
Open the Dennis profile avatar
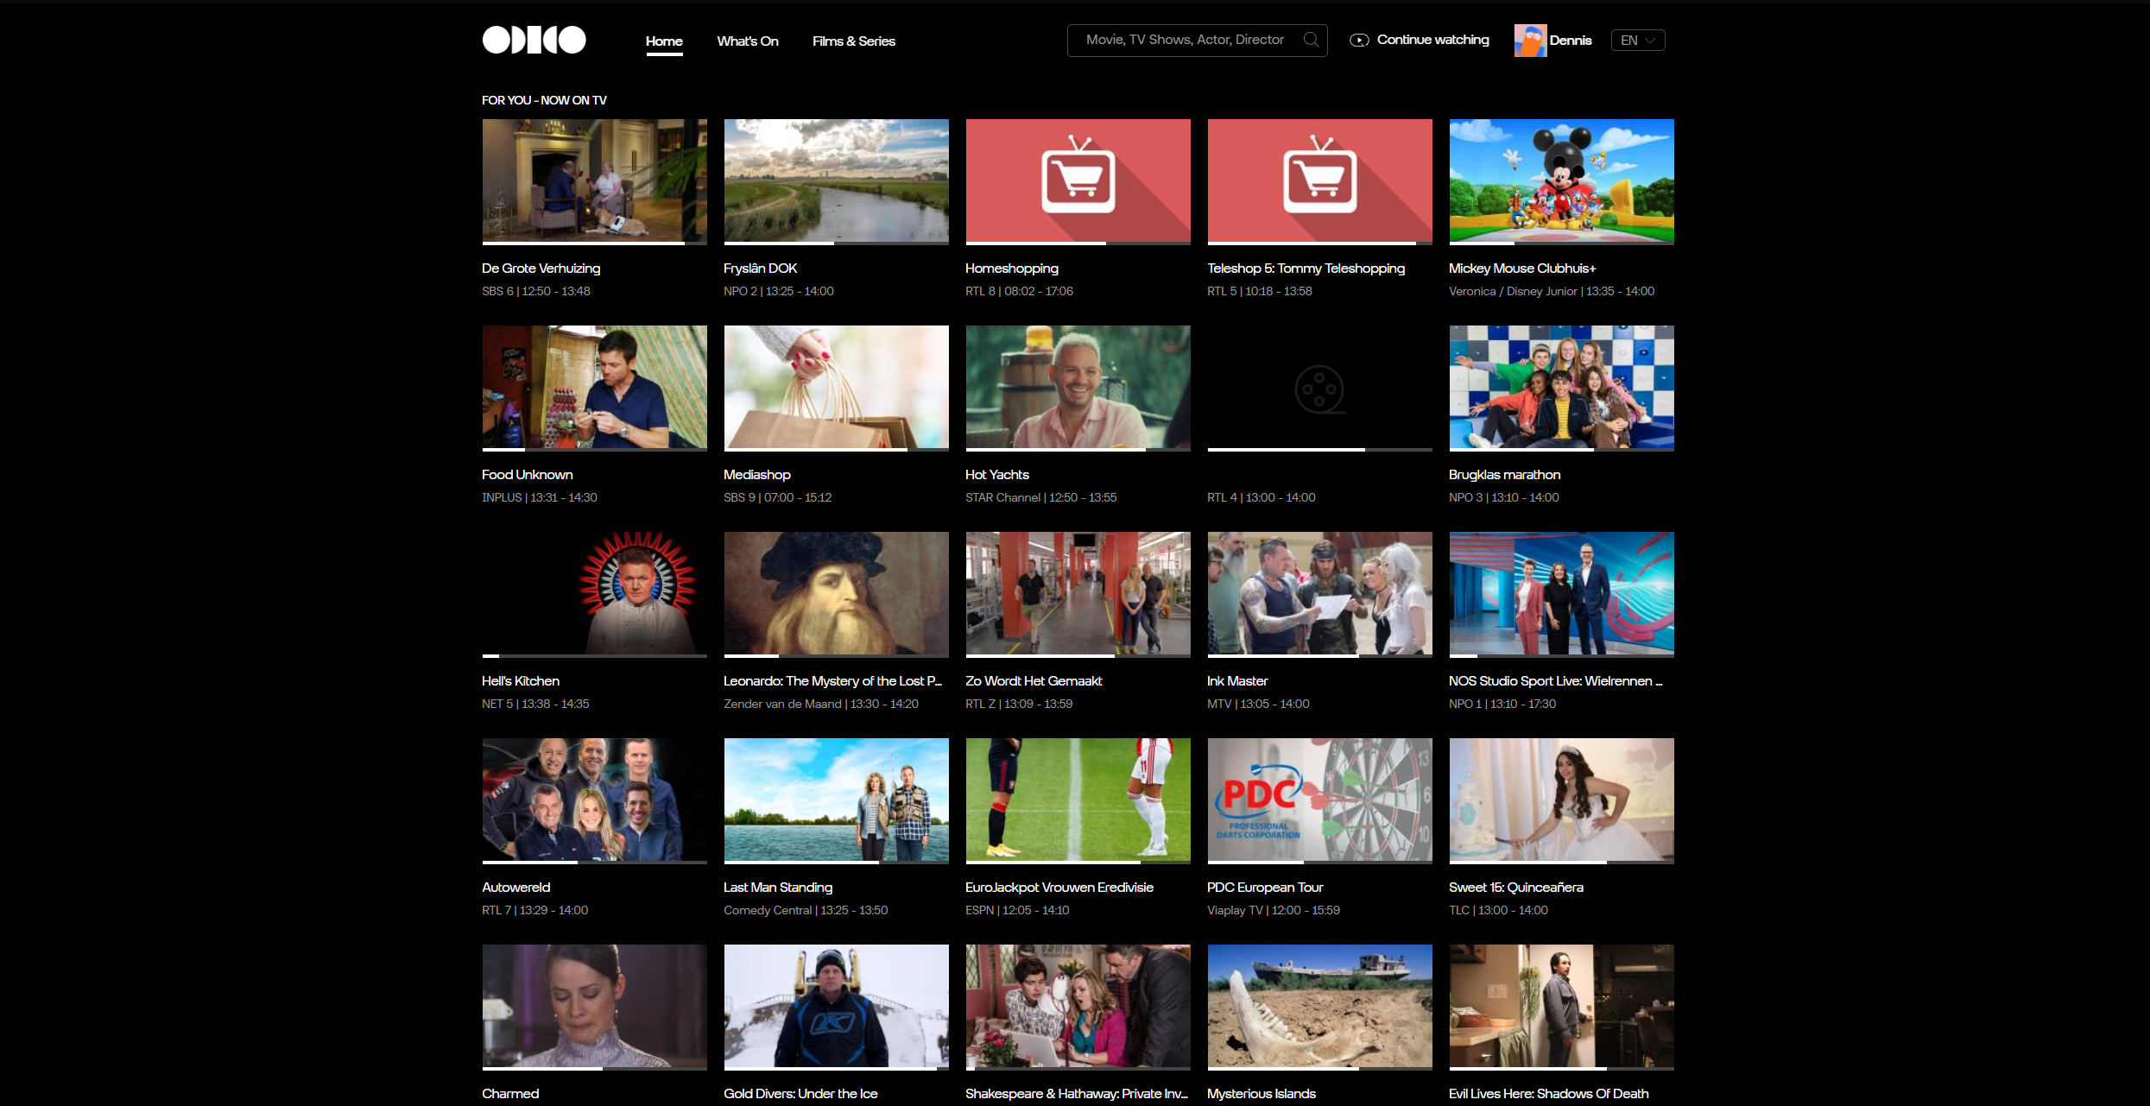pos(1530,41)
